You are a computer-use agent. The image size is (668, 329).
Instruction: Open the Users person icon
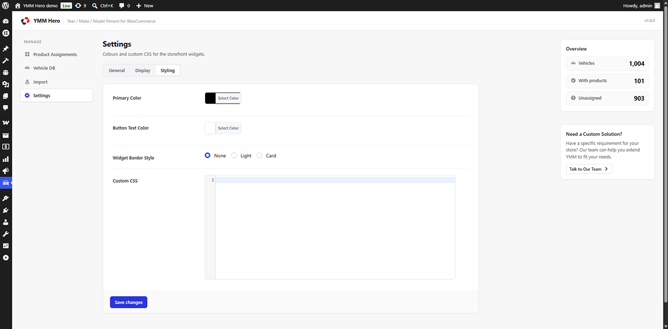(6, 222)
